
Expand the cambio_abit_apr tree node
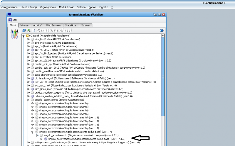tap(28, 64)
